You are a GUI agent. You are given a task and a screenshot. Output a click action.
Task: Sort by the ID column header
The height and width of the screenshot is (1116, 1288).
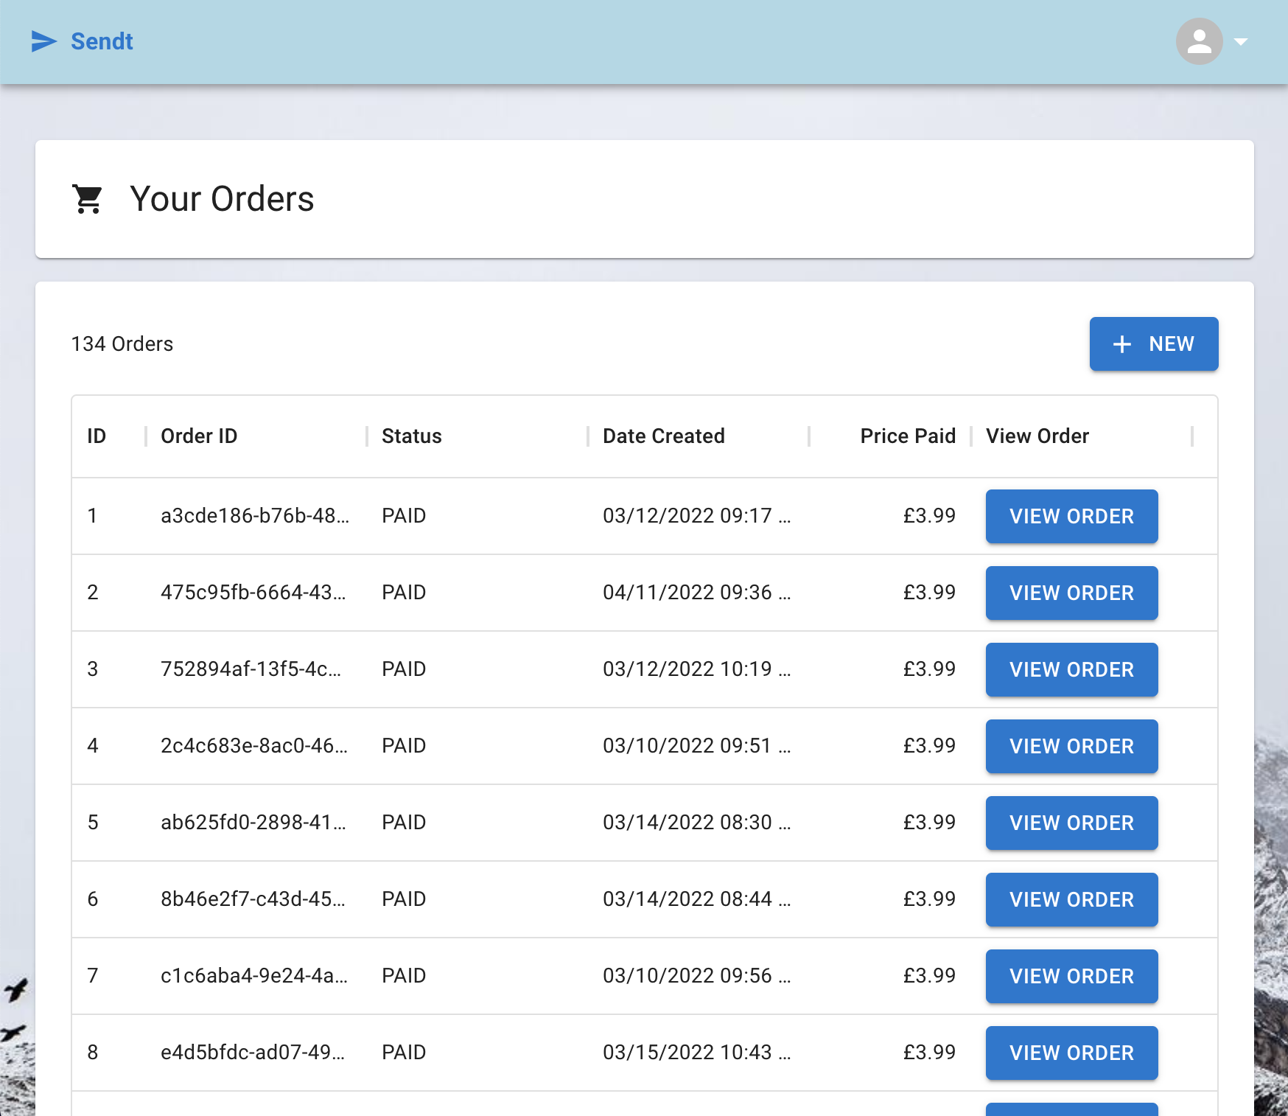(x=97, y=436)
